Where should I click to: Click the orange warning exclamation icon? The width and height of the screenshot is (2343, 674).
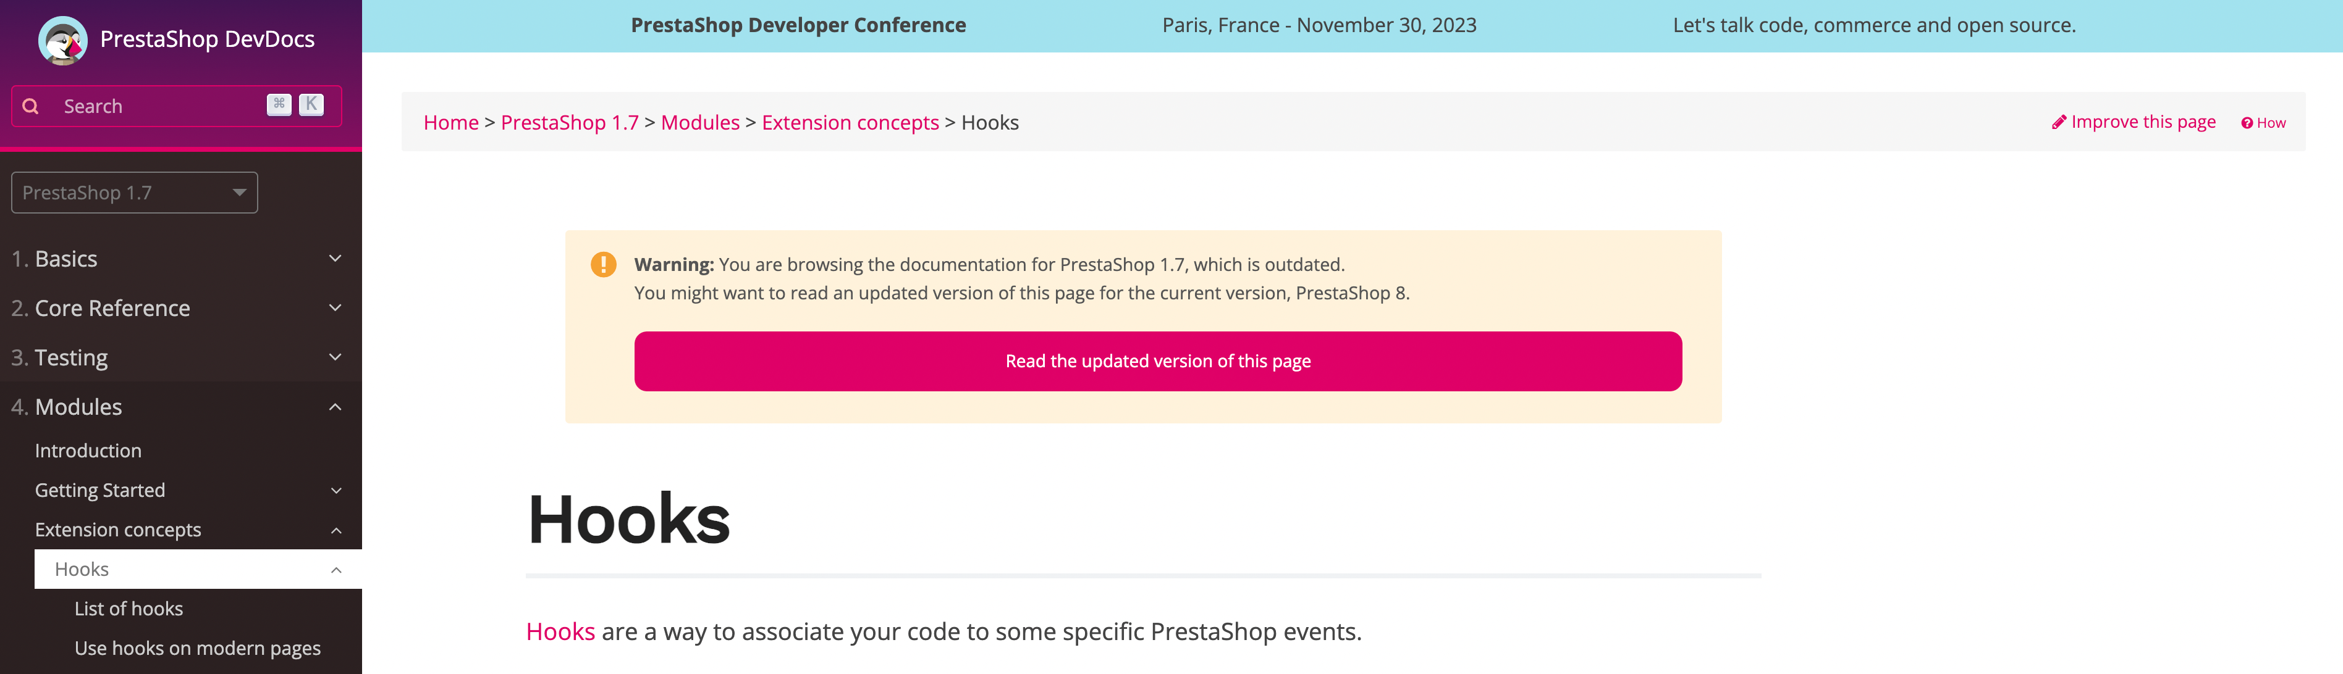pos(603,264)
